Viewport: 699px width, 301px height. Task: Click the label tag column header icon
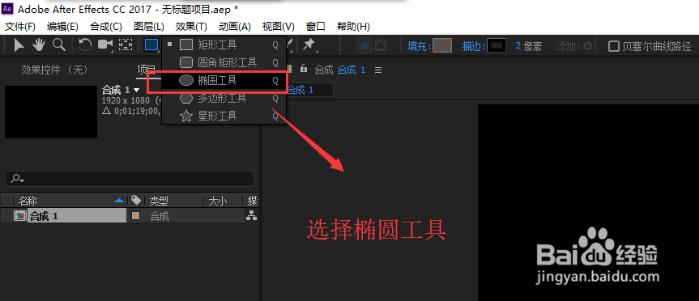click(x=136, y=201)
